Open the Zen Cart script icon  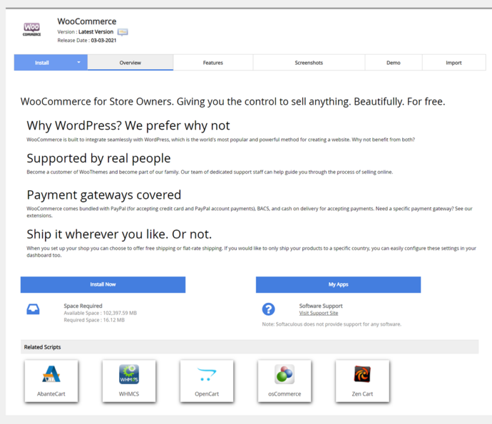click(362, 374)
